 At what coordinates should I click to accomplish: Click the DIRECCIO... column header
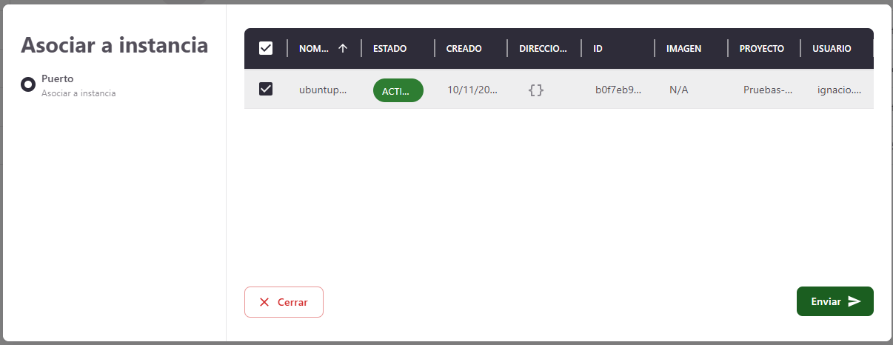pyautogui.click(x=543, y=49)
